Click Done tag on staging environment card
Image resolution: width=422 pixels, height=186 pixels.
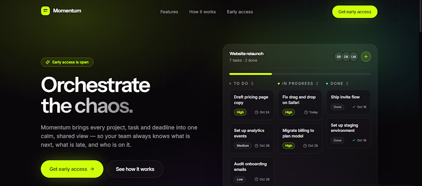coord(338,140)
